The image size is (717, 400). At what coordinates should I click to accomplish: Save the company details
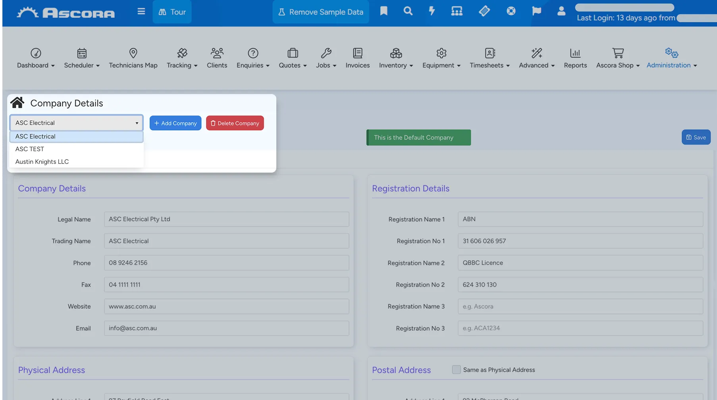pos(696,137)
